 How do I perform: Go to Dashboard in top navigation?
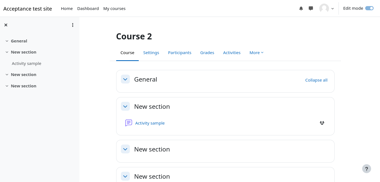pos(88,9)
